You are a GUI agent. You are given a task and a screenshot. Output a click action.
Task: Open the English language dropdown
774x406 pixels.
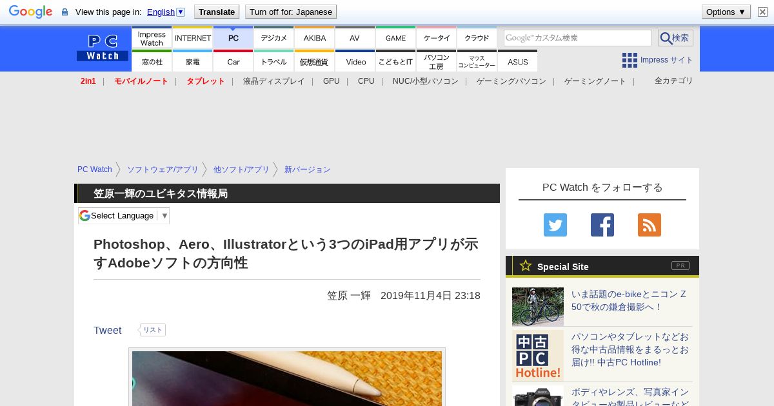[166, 12]
